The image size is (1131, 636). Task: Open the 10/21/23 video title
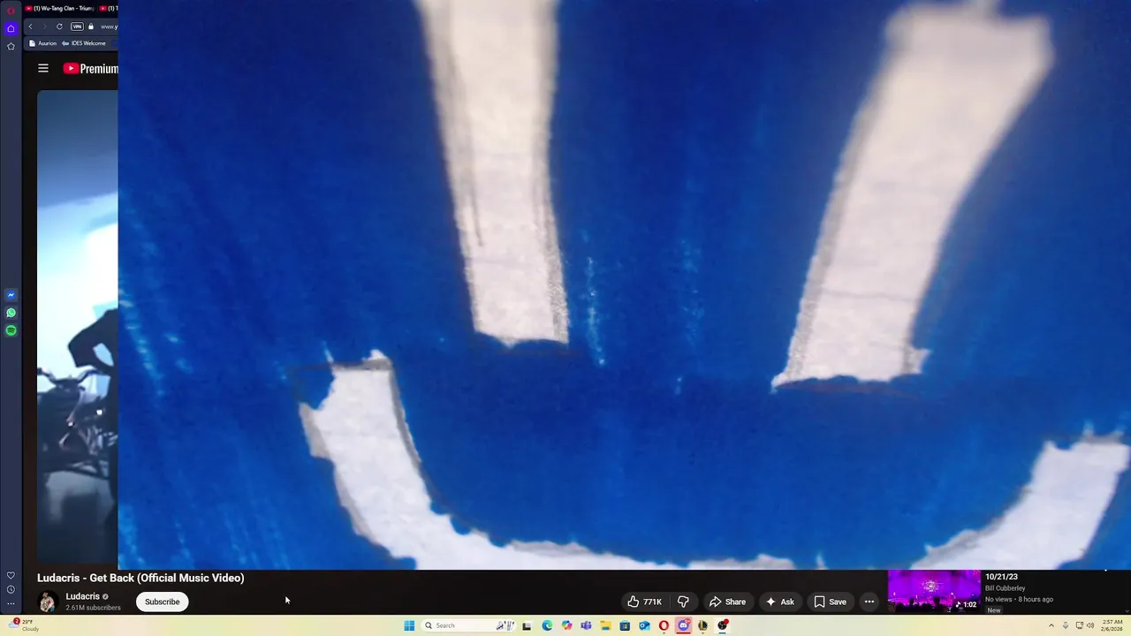click(1001, 577)
